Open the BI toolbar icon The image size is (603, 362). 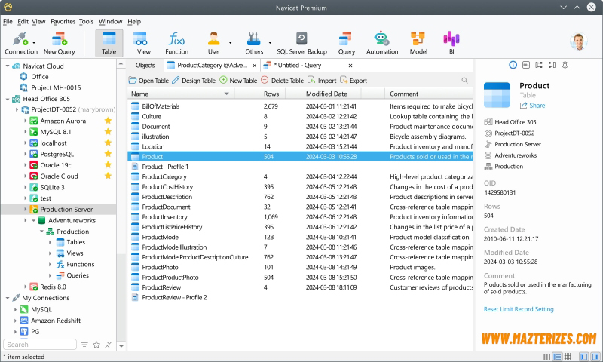451,43
